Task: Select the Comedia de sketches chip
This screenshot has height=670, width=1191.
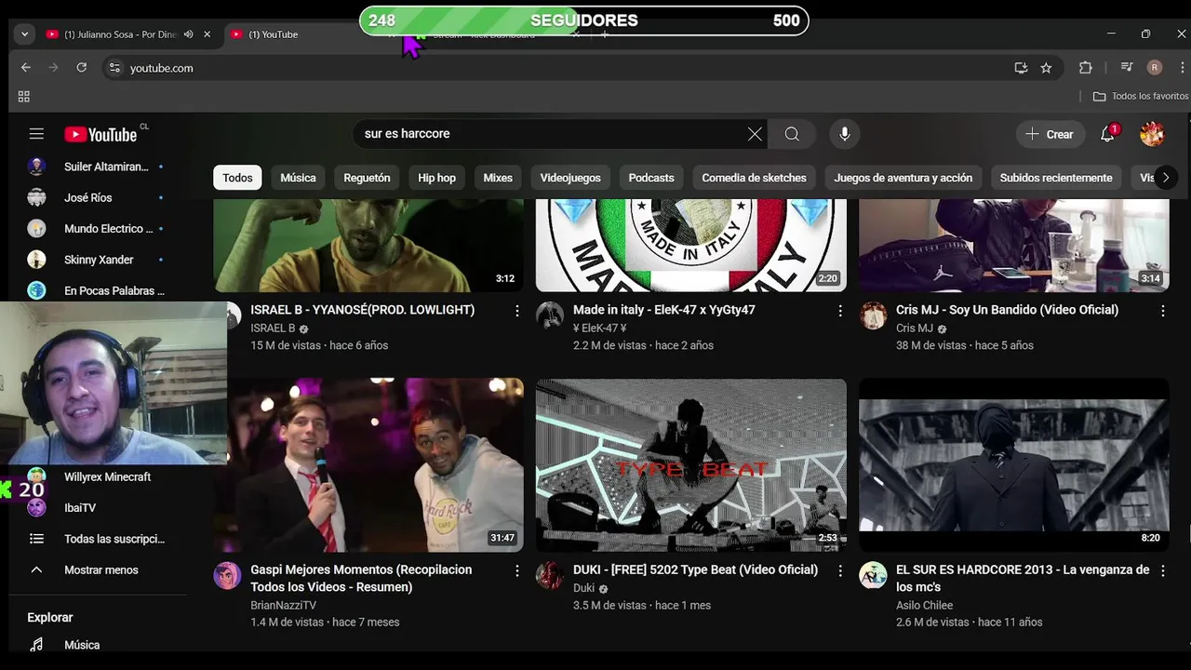Action: pyautogui.click(x=754, y=178)
